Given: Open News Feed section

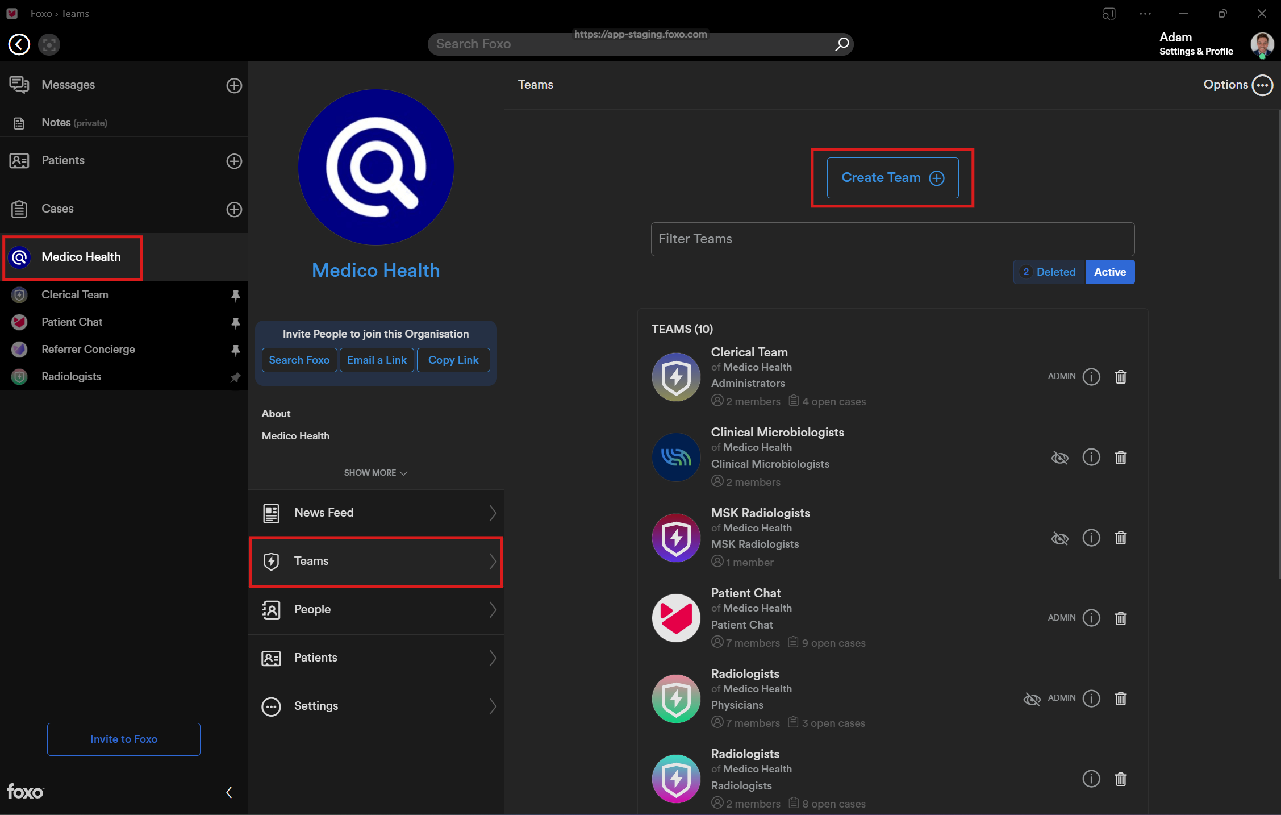Looking at the screenshot, I should click(376, 513).
